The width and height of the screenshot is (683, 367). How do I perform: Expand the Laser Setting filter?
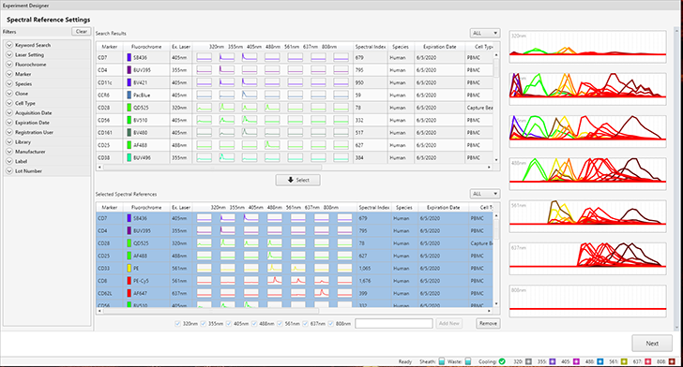pos(9,55)
